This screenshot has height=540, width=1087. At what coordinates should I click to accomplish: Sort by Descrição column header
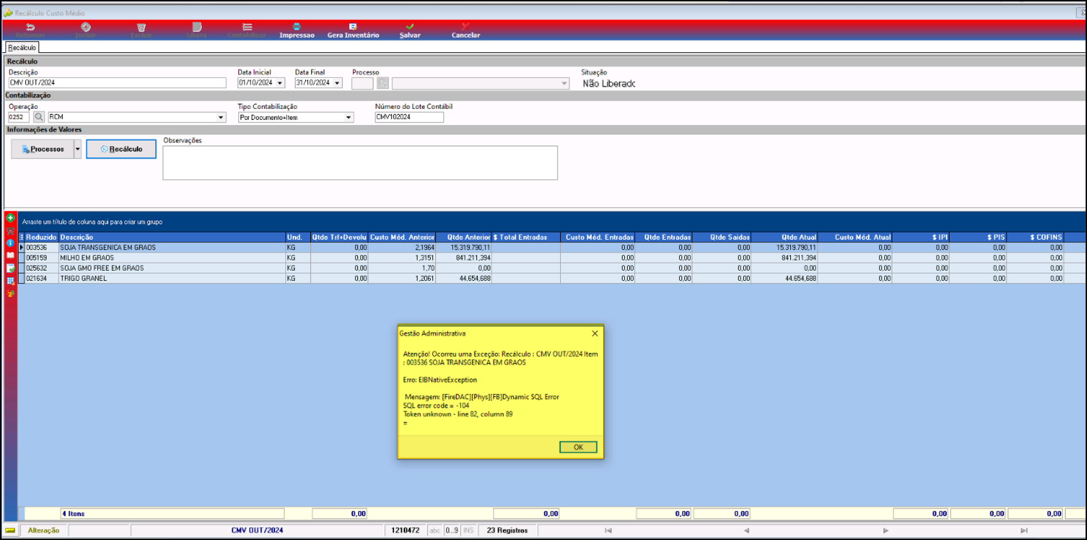(x=171, y=237)
